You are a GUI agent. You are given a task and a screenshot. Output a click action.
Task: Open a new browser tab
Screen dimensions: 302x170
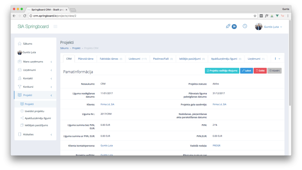click(x=73, y=10)
